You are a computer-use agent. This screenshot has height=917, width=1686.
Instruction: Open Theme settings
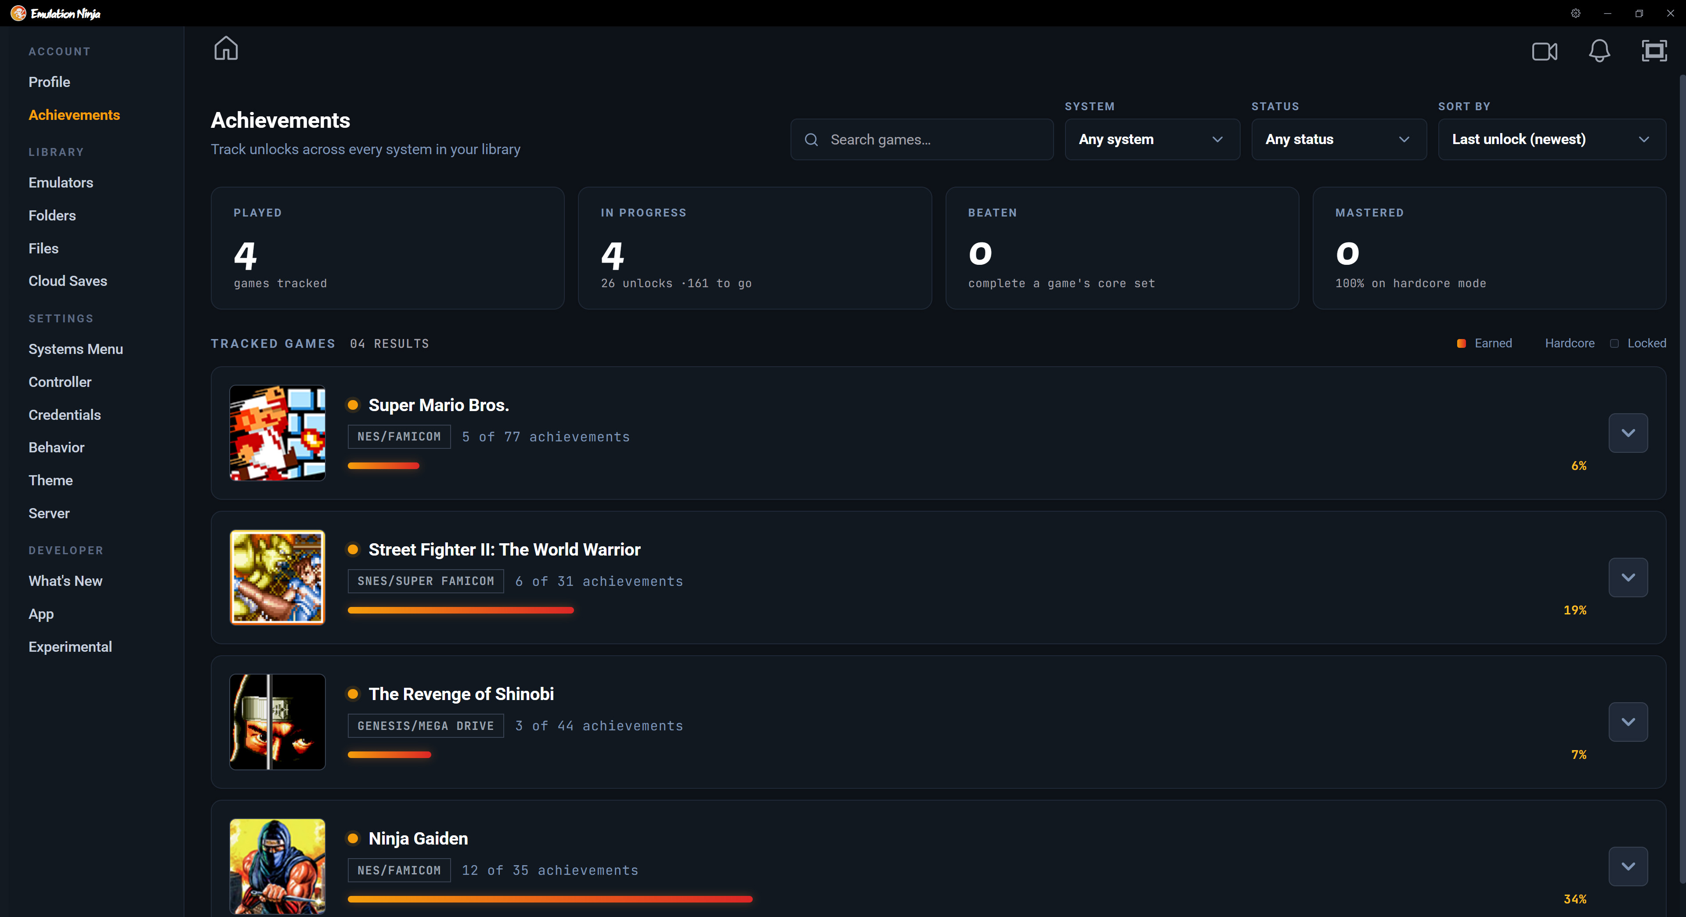(51, 480)
